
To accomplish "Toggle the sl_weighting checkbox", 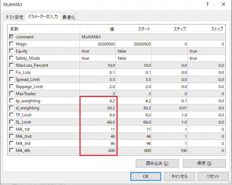I will pyautogui.click(x=11, y=108).
